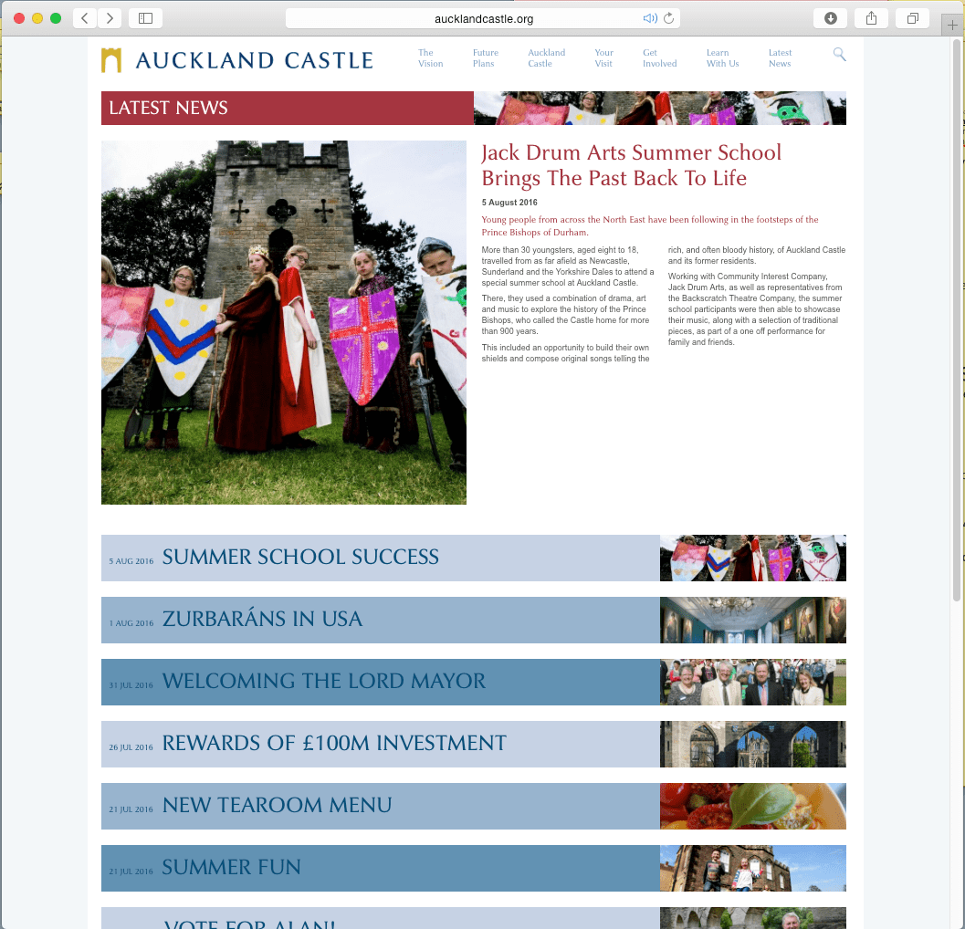Navigate forward using the forward arrow
Viewport: 965px width, 929px height.
(x=109, y=16)
